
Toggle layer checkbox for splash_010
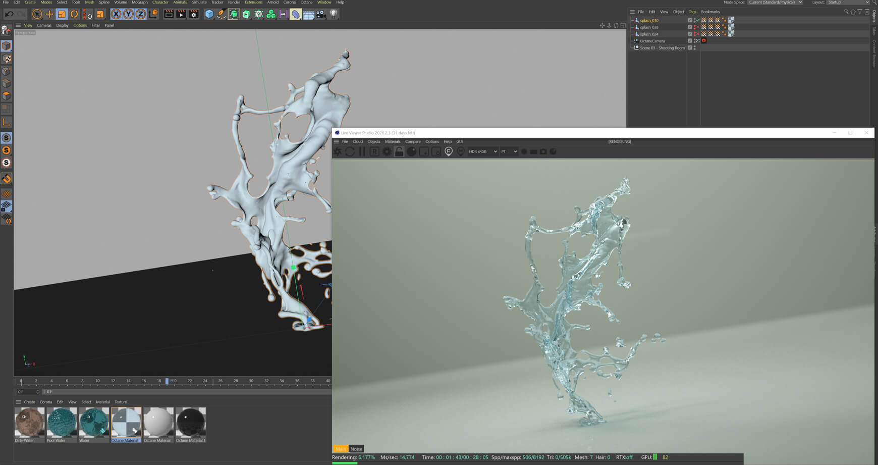[x=690, y=20]
